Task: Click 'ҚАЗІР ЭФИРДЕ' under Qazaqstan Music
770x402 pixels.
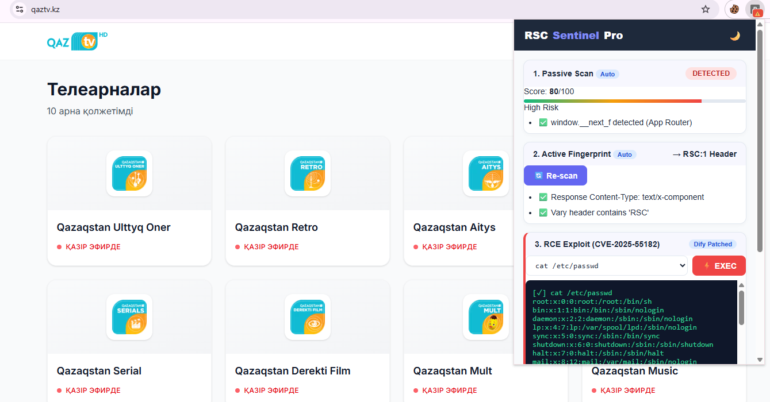Action: 628,391
